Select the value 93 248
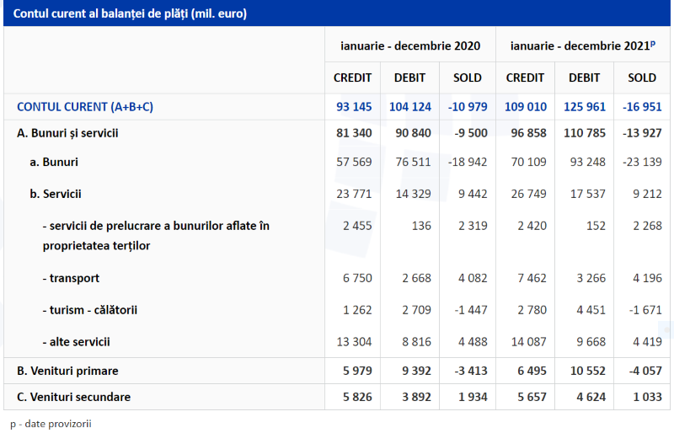 click(x=587, y=162)
